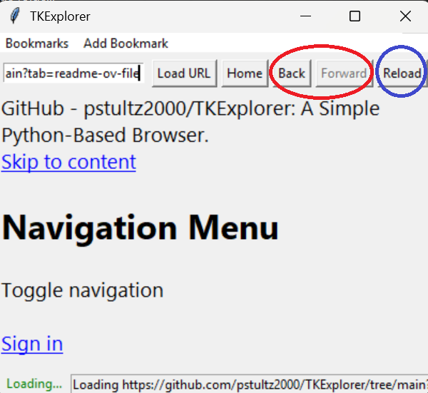The width and height of the screenshot is (428, 393).
Task: Minimize the TKExplorer window
Action: (x=305, y=16)
